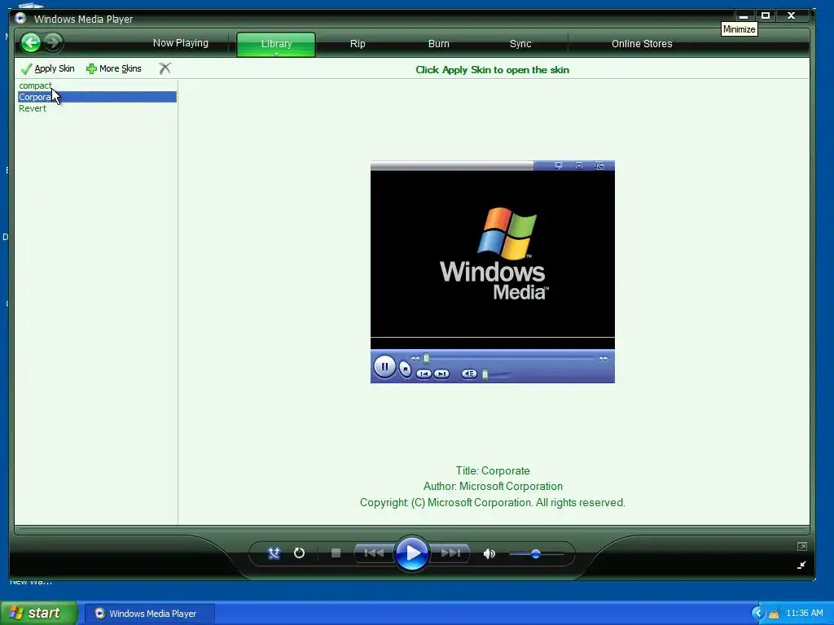The height and width of the screenshot is (625, 834).
Task: Mute audio with the speaker icon
Action: 489,553
